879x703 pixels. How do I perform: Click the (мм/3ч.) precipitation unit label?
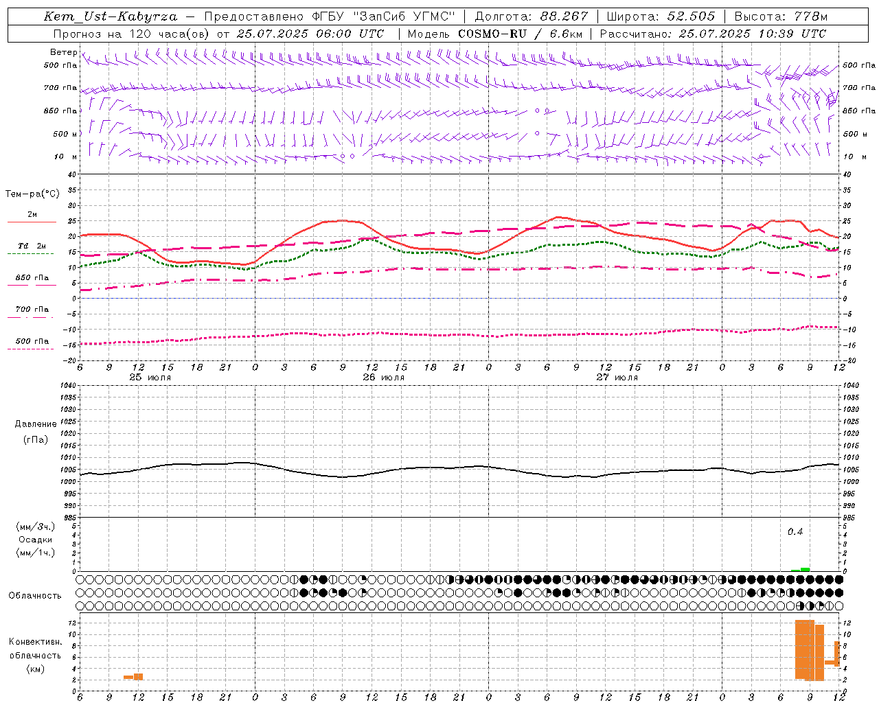[x=35, y=527]
